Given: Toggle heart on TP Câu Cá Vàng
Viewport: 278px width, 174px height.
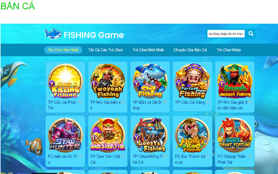Looking at the screenshot, I should pos(207,102).
